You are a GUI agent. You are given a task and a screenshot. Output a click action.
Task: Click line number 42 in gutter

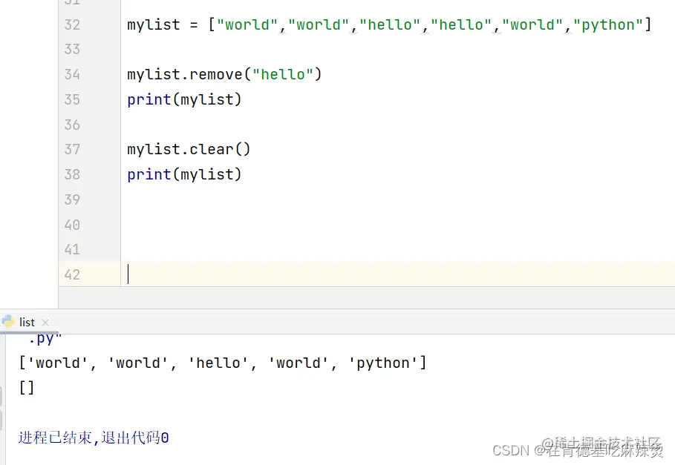pos(72,274)
